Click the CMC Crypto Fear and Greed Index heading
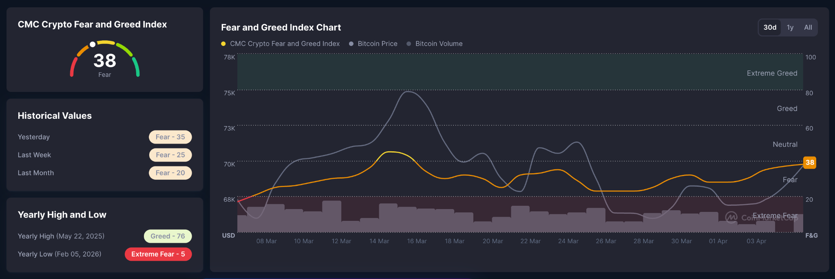Screen dimensions: 835x279 coord(92,24)
